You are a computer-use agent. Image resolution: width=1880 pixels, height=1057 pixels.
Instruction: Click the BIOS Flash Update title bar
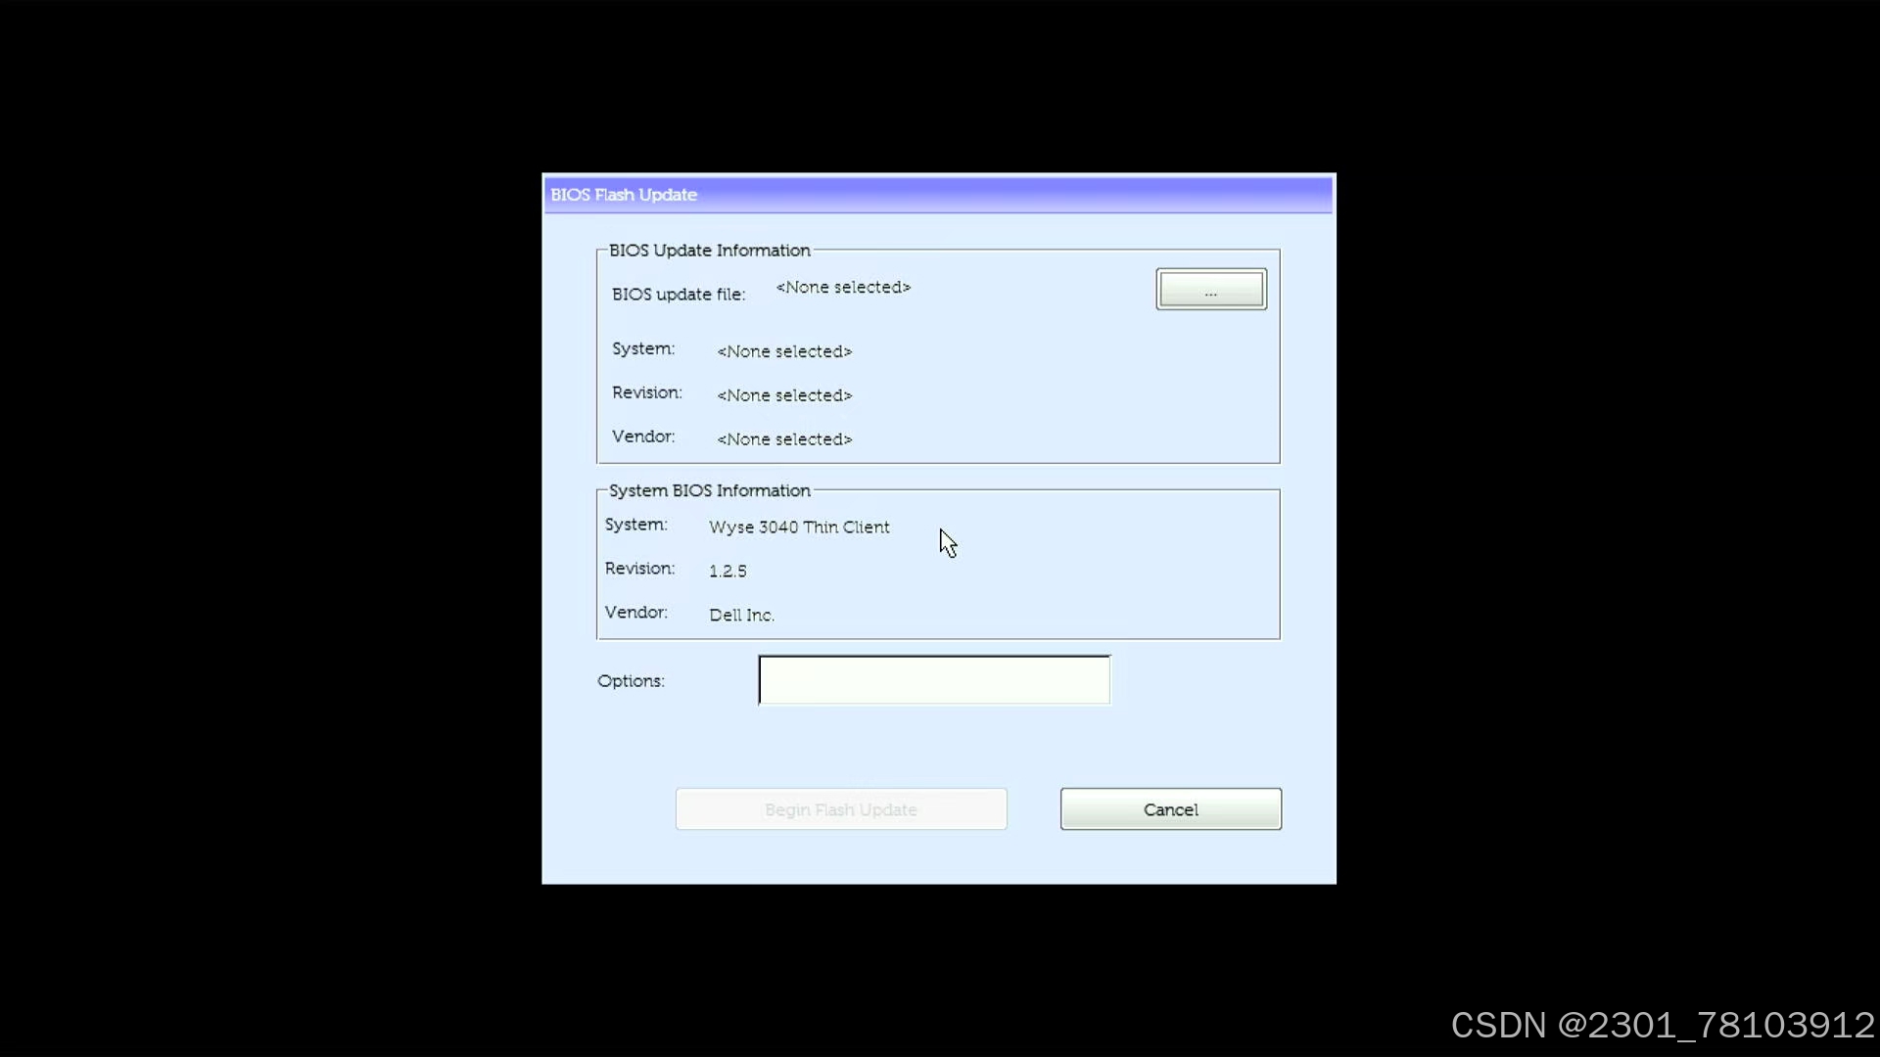coord(938,195)
